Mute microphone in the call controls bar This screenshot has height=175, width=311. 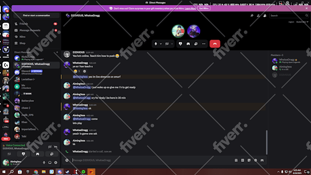click(156, 44)
